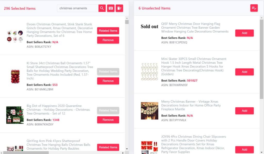
Task: Add the Mini Skater ornament hooks
Action: coord(244,72)
